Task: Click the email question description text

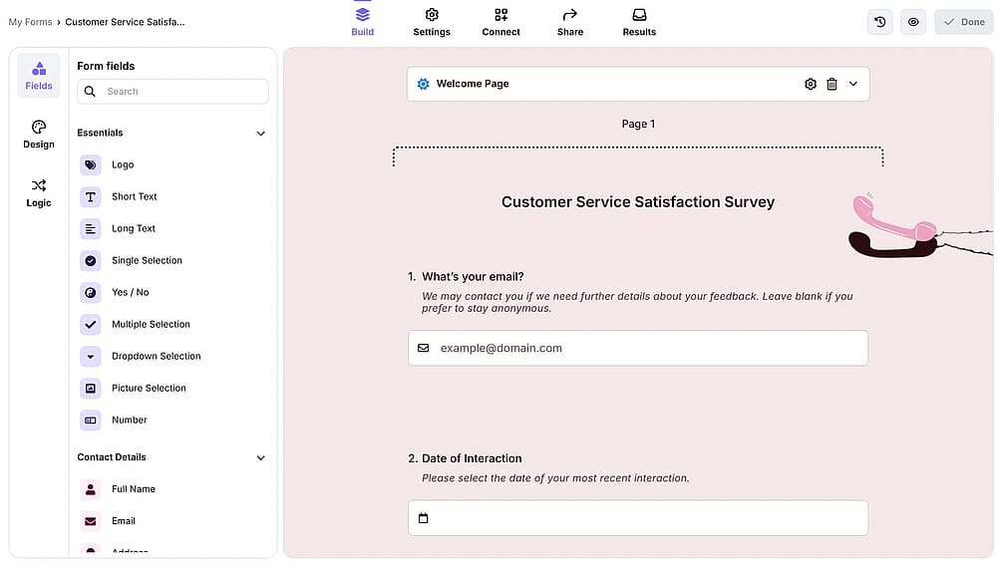Action: tap(637, 302)
